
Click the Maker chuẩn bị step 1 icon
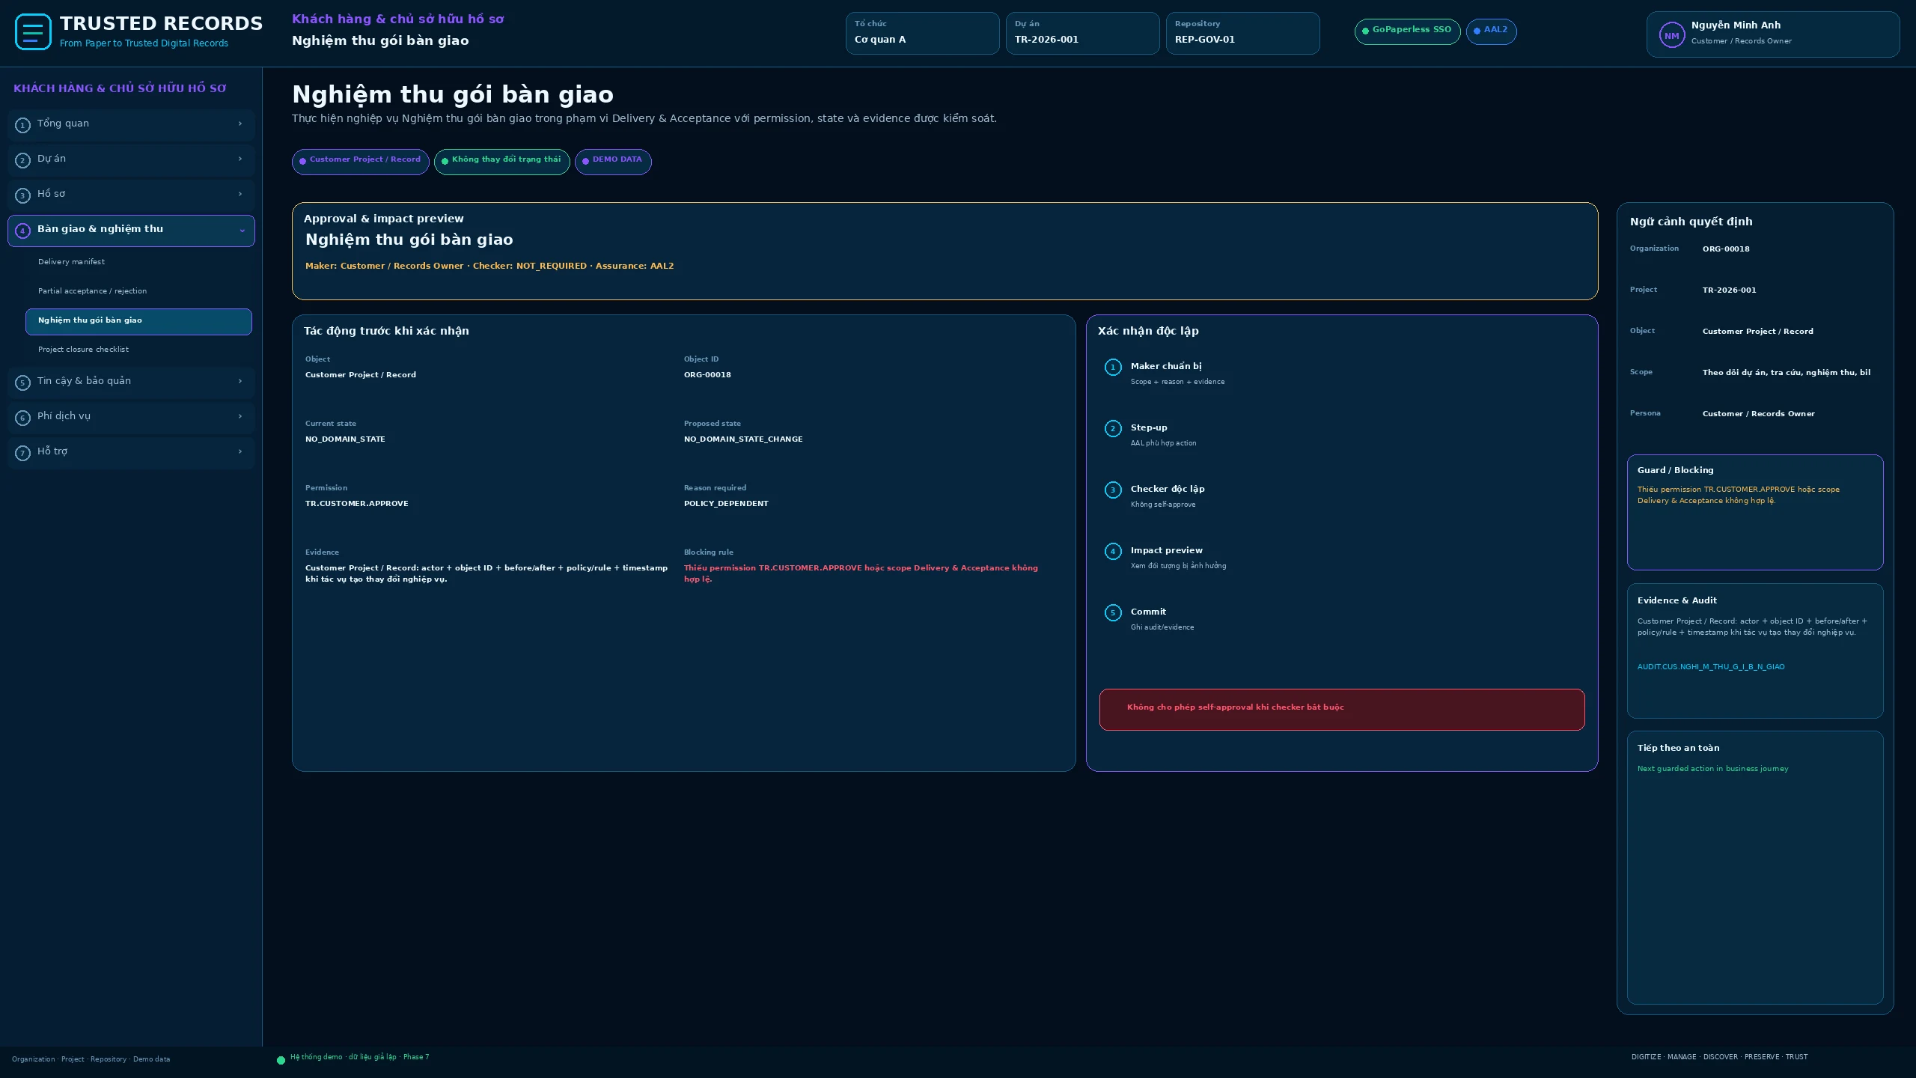tap(1113, 367)
